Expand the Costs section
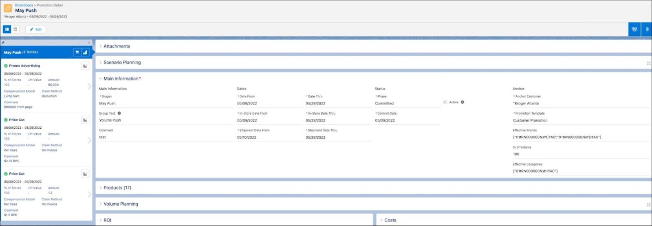The width and height of the screenshot is (652, 226). 381,220
